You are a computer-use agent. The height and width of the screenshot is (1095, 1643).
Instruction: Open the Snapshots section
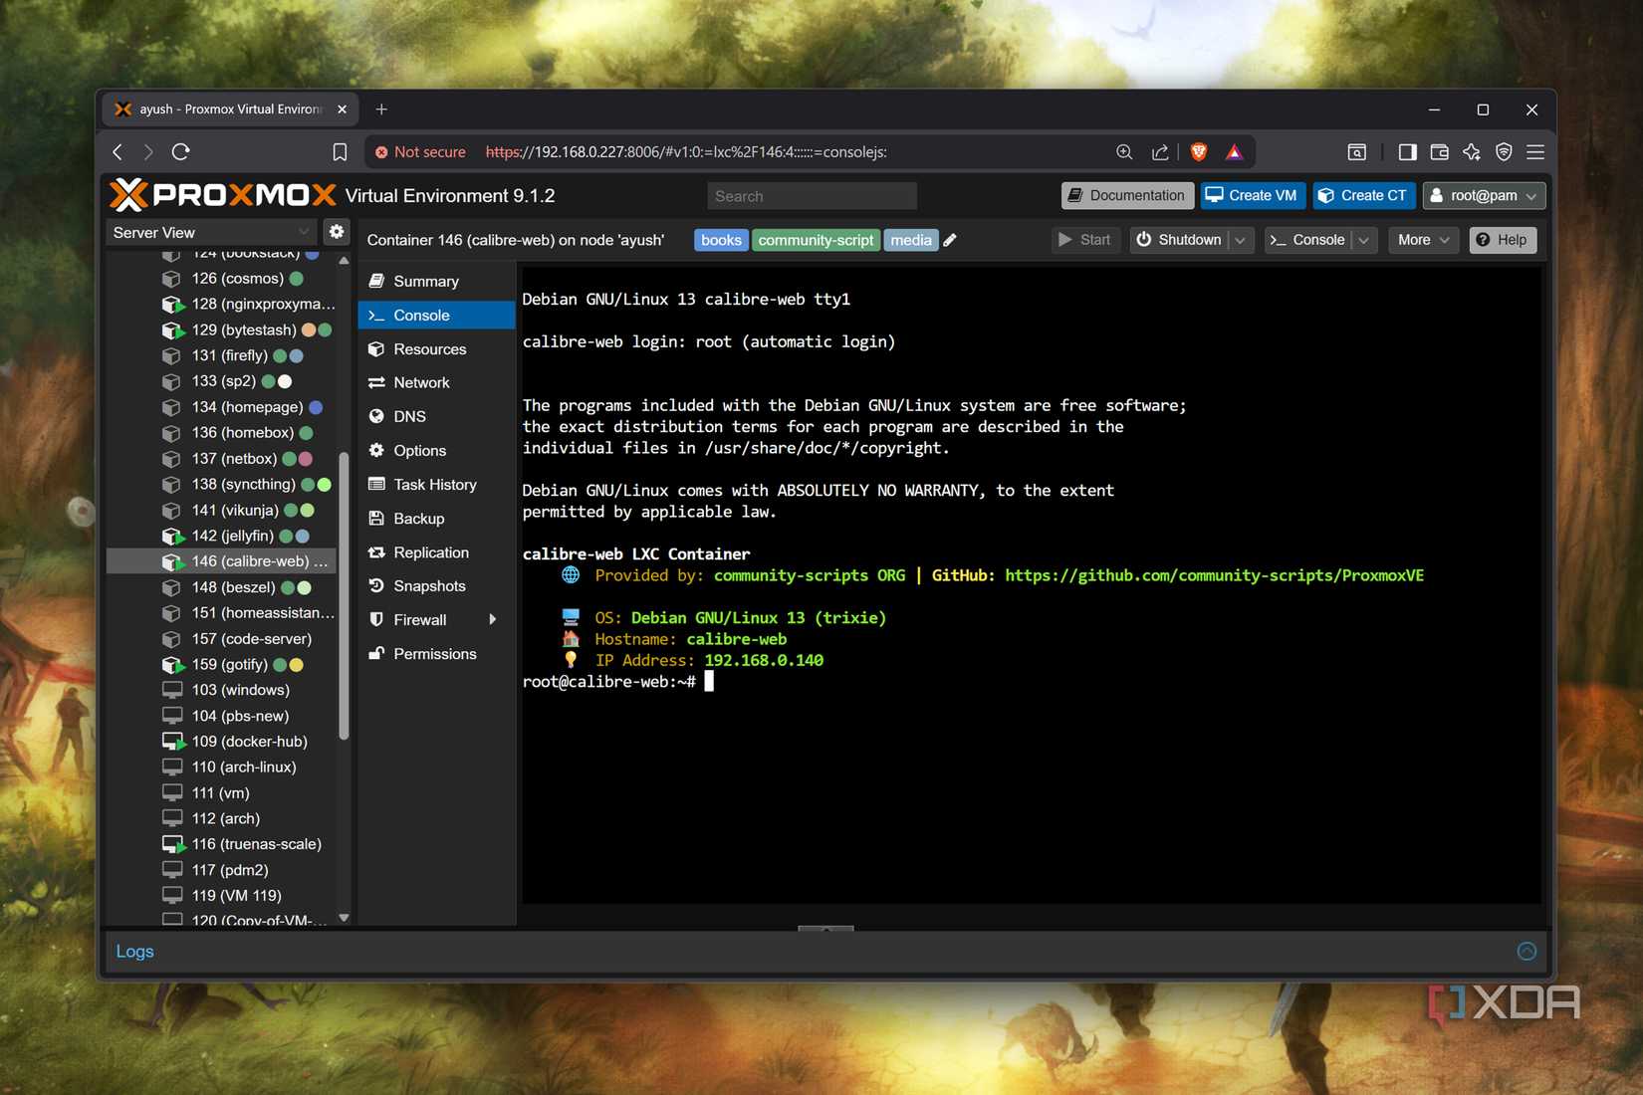coord(436,586)
